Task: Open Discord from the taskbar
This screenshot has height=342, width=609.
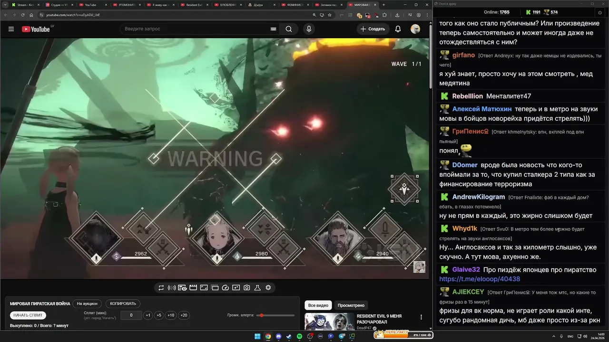Action: pos(278,336)
